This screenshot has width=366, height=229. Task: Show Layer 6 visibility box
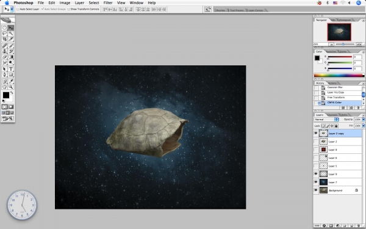(x=316, y=158)
